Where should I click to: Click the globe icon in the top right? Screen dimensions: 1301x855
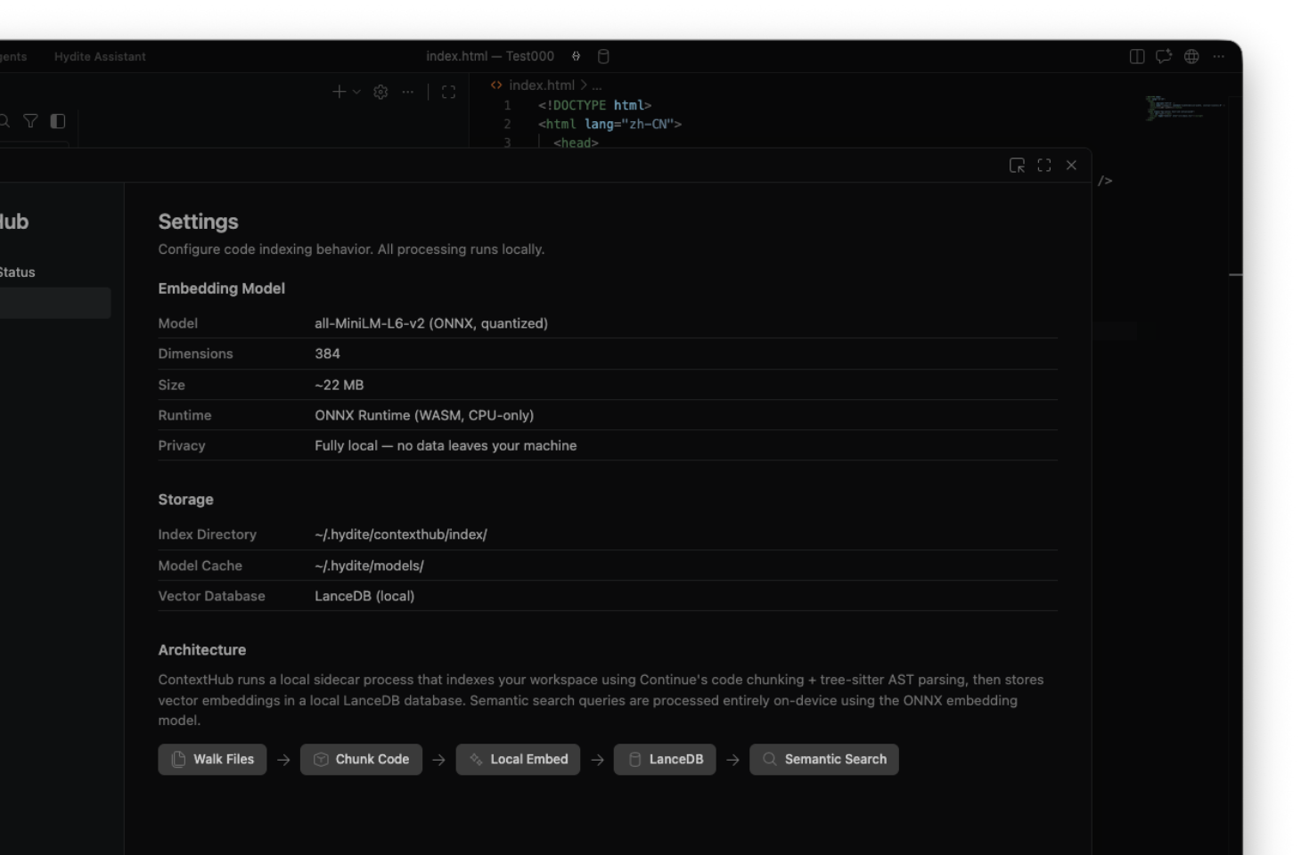(1191, 56)
